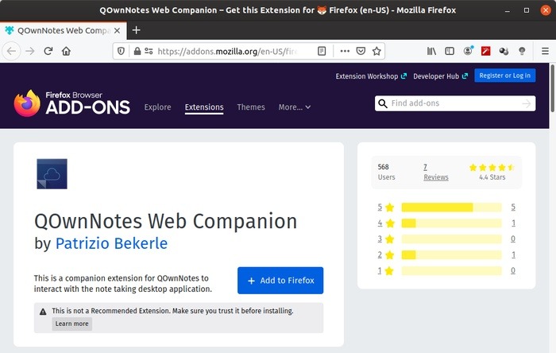Image resolution: width=556 pixels, height=353 pixels.
Task: Open the Firefox hamburger menu
Action: pyautogui.click(x=545, y=51)
